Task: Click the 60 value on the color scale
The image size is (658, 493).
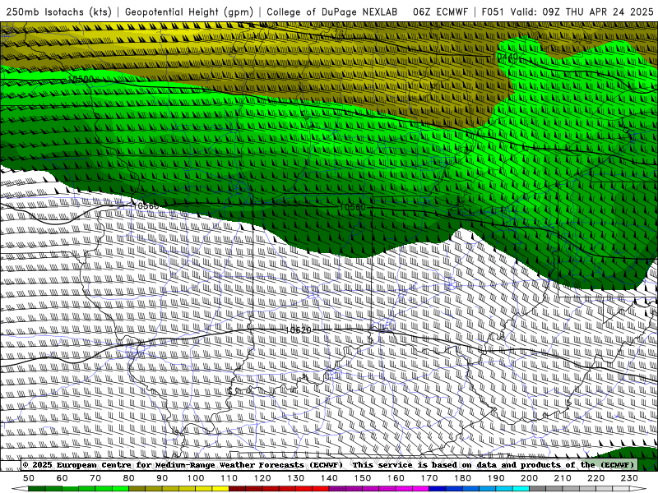Action: click(x=62, y=478)
